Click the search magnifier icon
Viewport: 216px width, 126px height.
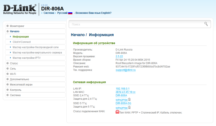coord(206,24)
